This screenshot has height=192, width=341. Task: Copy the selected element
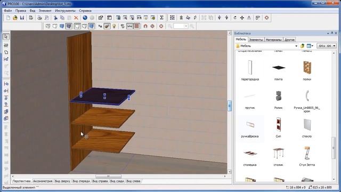coord(62,18)
